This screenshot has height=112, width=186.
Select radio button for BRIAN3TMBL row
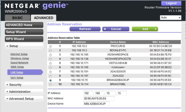51,85
